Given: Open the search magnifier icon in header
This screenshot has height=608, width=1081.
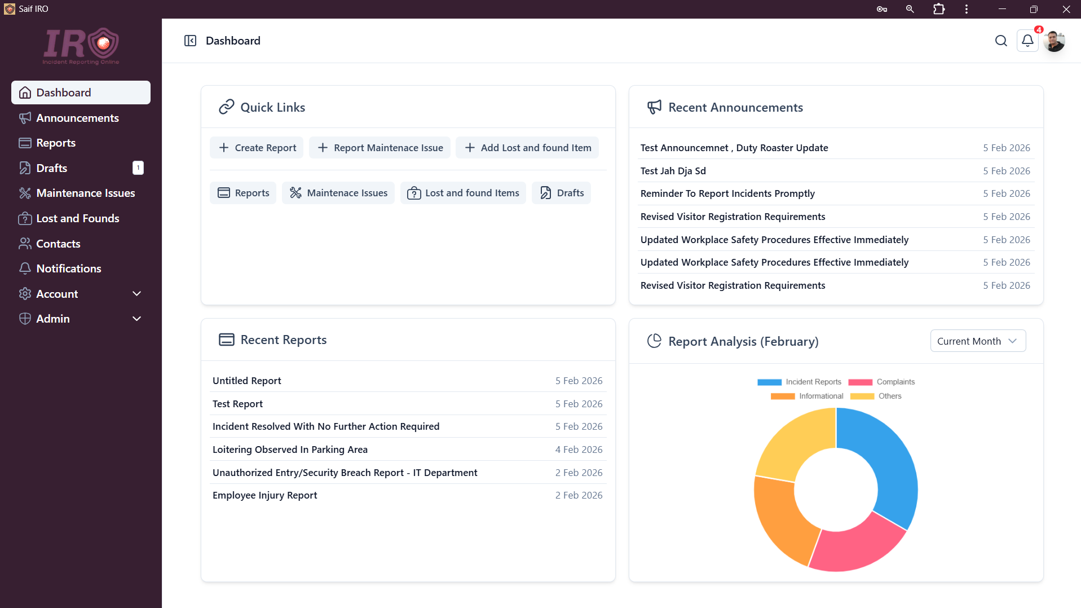Looking at the screenshot, I should [x=1001, y=41].
